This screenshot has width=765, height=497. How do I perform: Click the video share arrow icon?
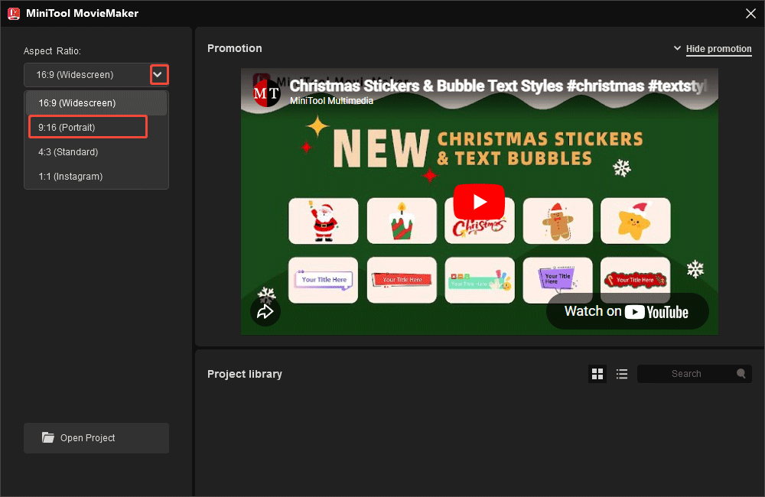(265, 311)
